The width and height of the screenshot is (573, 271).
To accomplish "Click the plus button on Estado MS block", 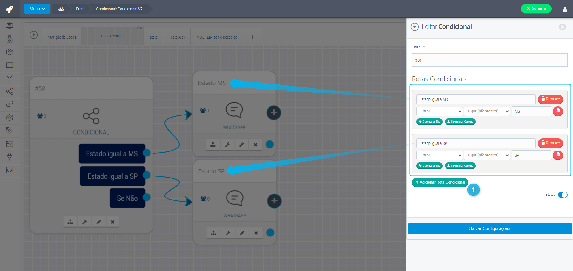I will [274, 113].
